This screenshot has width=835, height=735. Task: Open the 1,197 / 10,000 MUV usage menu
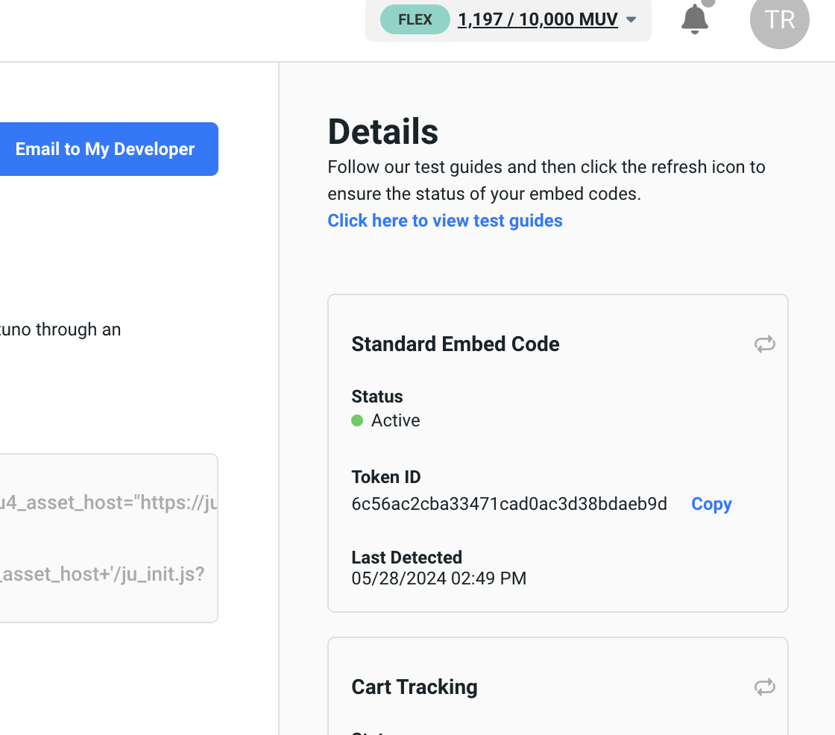[538, 19]
